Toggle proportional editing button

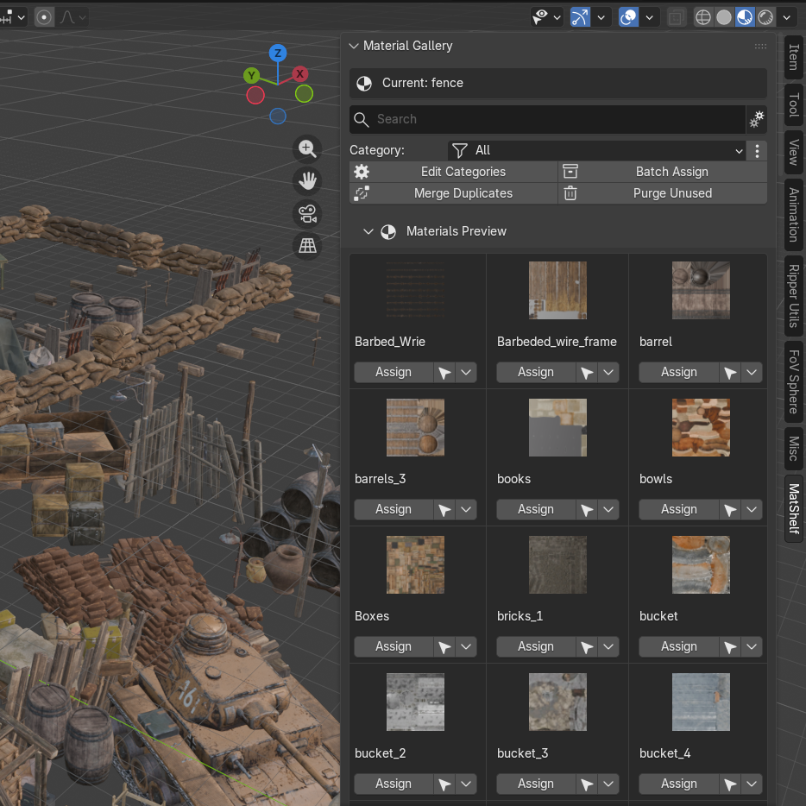coord(44,17)
